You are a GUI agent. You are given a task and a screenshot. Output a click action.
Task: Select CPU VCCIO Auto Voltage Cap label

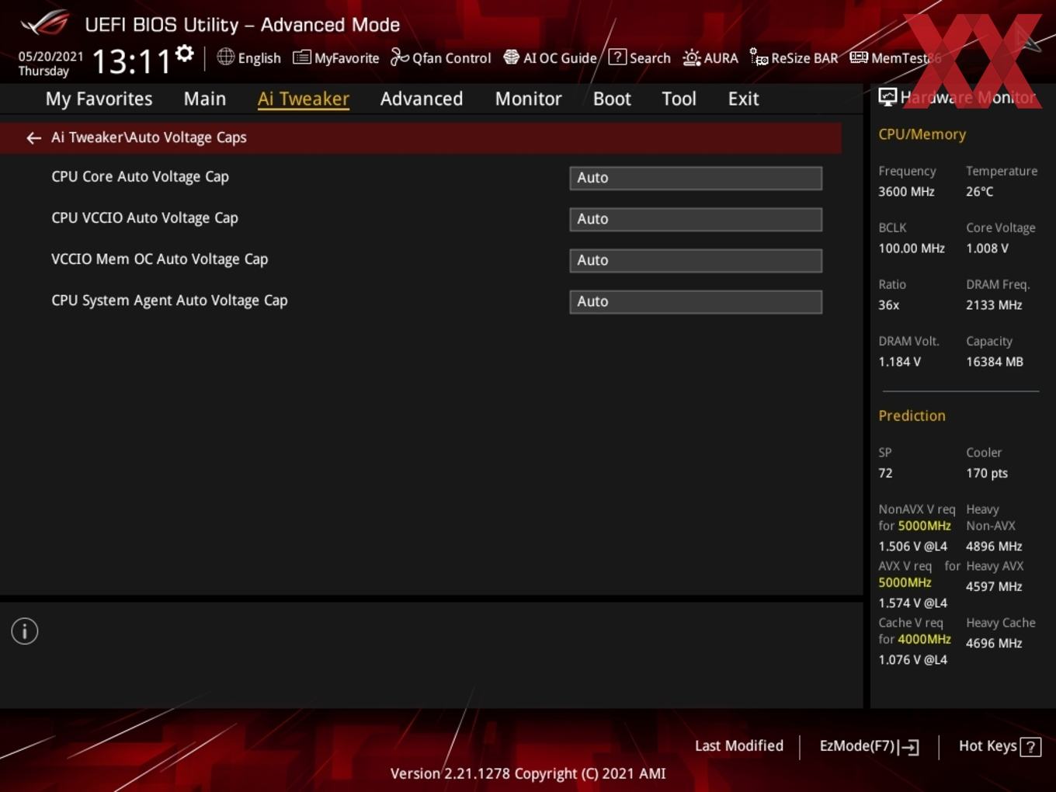pyautogui.click(x=144, y=218)
